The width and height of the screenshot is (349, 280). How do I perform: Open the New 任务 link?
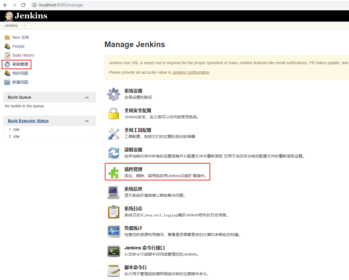[21, 37]
